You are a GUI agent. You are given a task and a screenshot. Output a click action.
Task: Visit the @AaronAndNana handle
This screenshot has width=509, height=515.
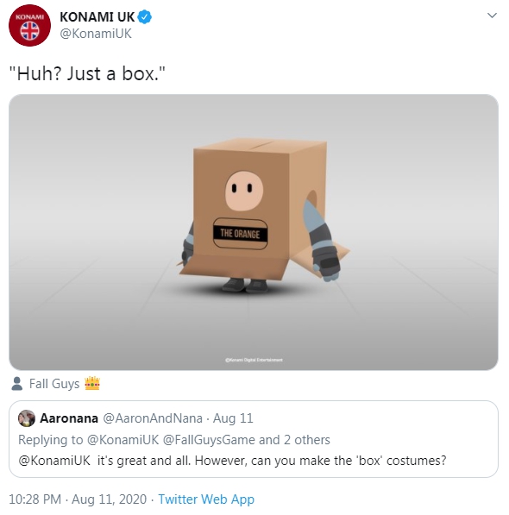click(x=153, y=418)
